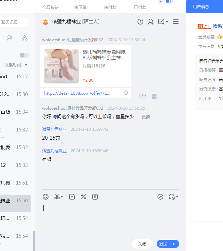Switch to the organization structure tab
Viewport: 223px width, 251px height.
coord(24,38)
